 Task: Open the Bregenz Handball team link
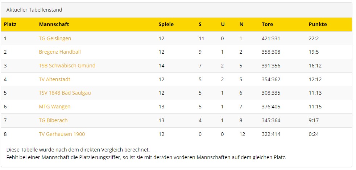[x=60, y=52]
